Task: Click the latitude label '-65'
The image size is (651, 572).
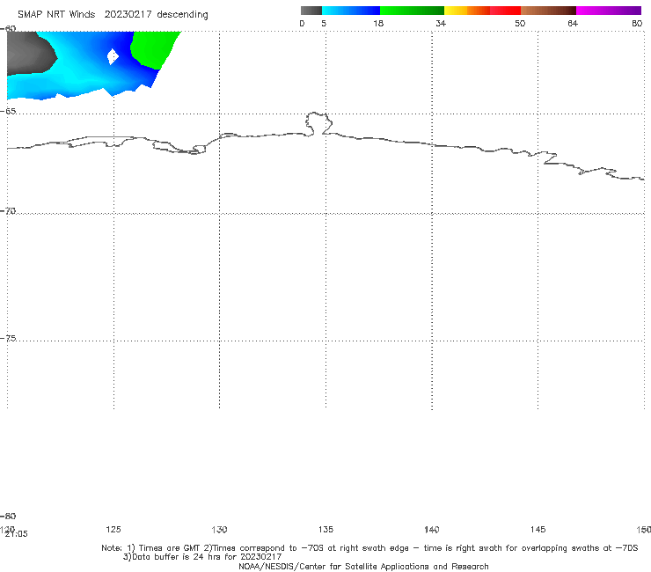Action: coord(8,112)
